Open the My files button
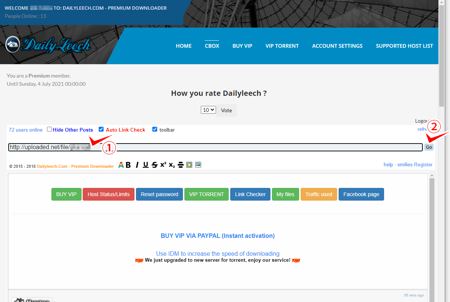 click(x=285, y=194)
